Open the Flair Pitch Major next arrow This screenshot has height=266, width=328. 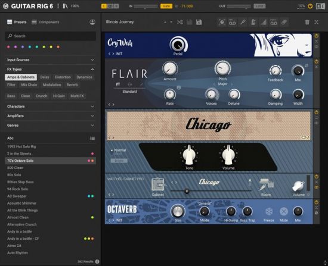click(x=232, y=84)
